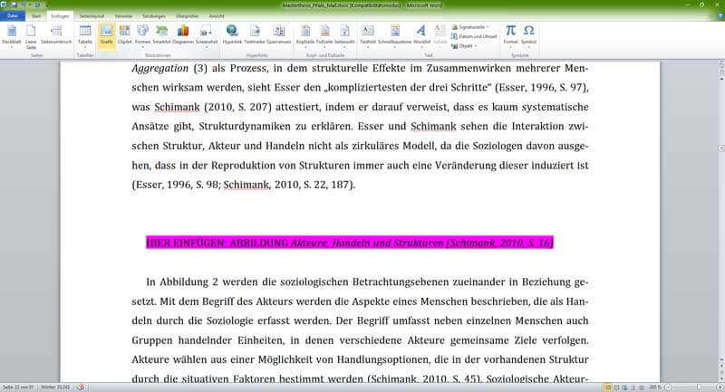Click the zoom out minus button
725x392 pixels.
(668, 387)
